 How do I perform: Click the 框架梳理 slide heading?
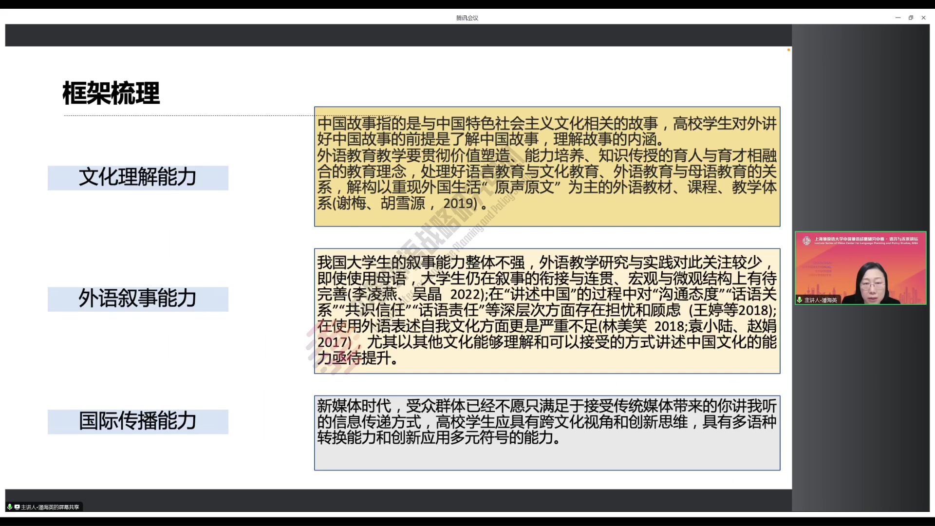[111, 93]
